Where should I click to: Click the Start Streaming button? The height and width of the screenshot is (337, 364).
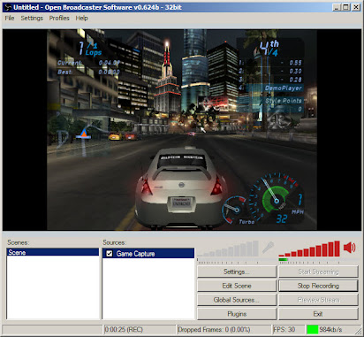318,272
